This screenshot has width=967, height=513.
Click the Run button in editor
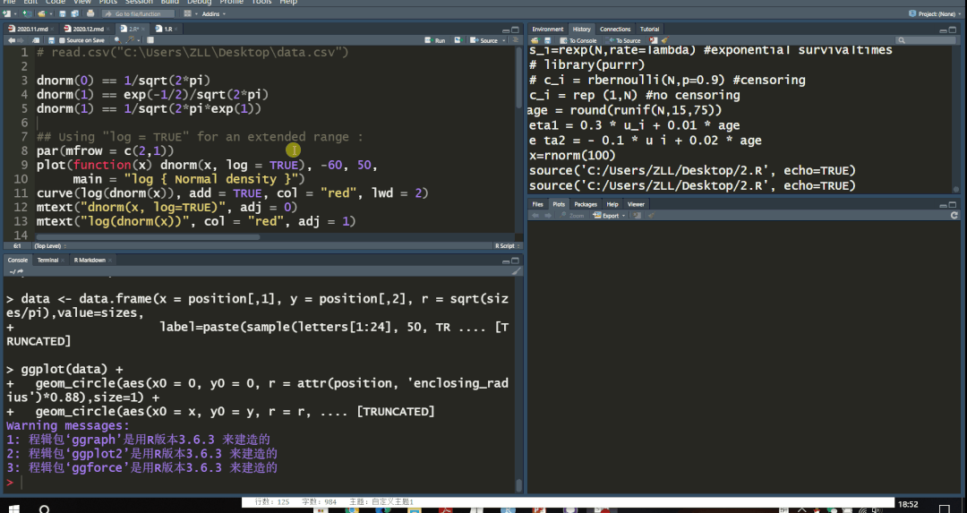(x=435, y=40)
